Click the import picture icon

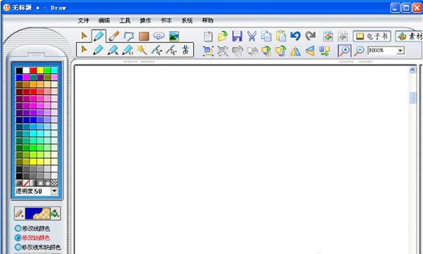coord(328,37)
